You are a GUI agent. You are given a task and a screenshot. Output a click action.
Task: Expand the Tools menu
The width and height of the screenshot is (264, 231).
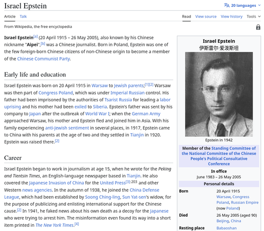point(254,16)
